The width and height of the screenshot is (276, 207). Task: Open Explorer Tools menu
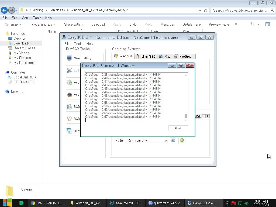click(x=37, y=18)
